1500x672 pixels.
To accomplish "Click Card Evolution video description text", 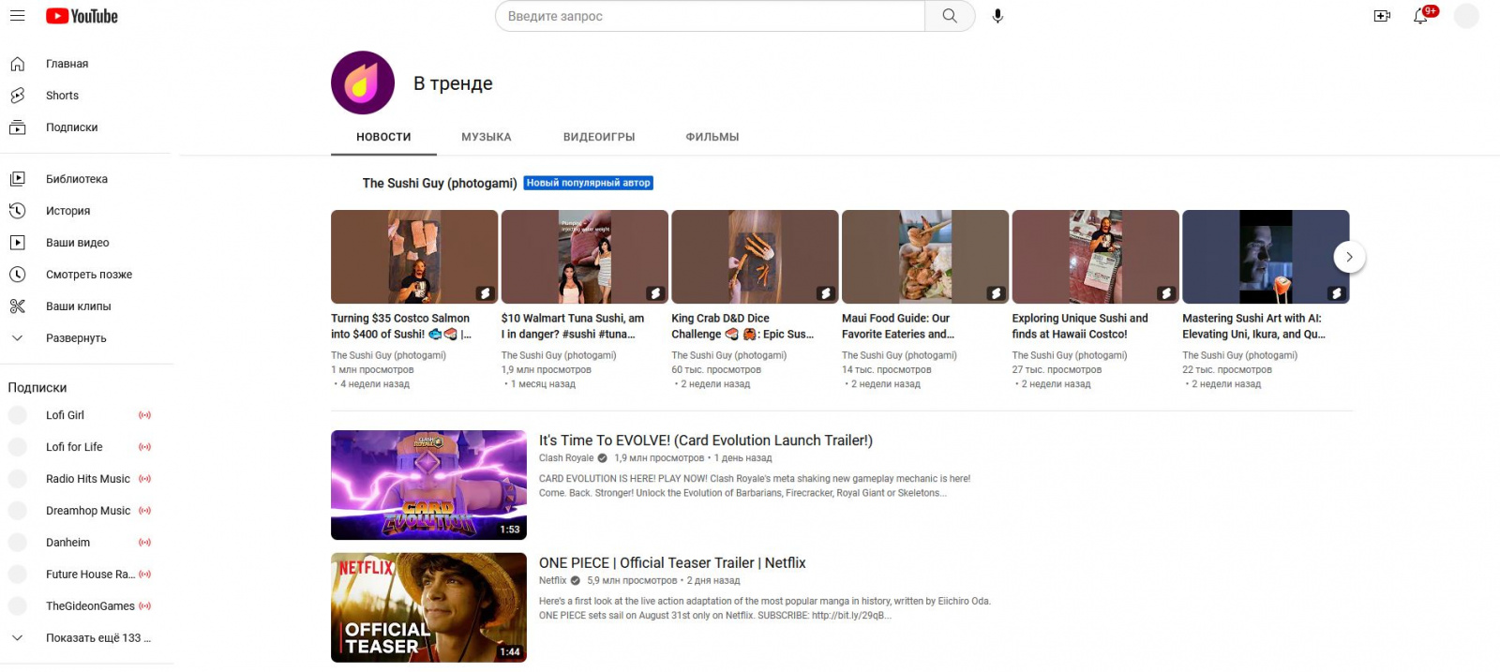I will click(x=755, y=485).
